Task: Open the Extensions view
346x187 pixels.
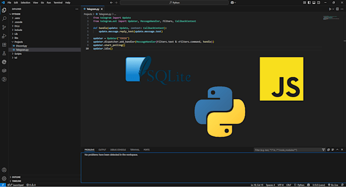Action: pyautogui.click(x=4, y=45)
